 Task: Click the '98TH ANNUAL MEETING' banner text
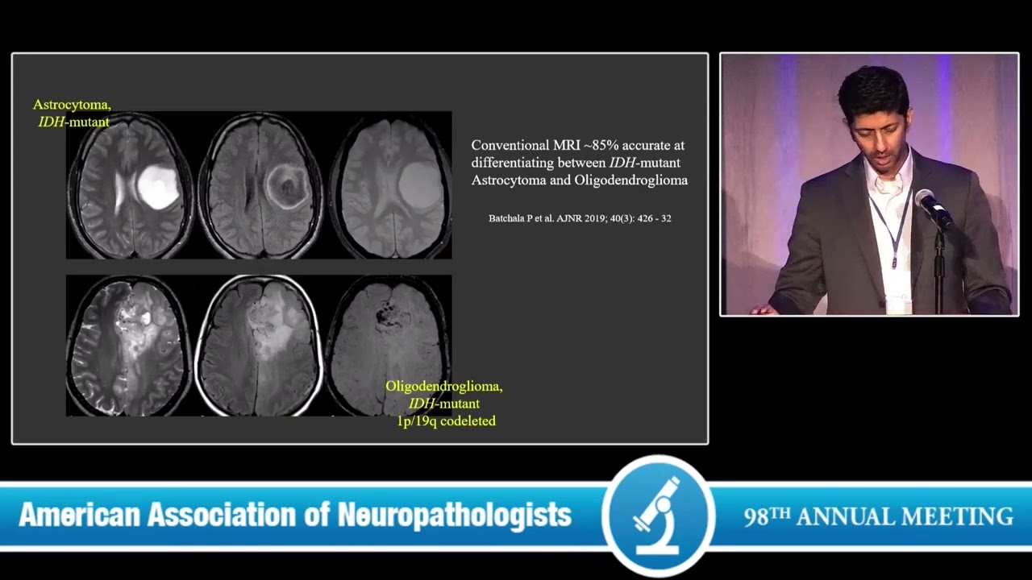(878, 516)
